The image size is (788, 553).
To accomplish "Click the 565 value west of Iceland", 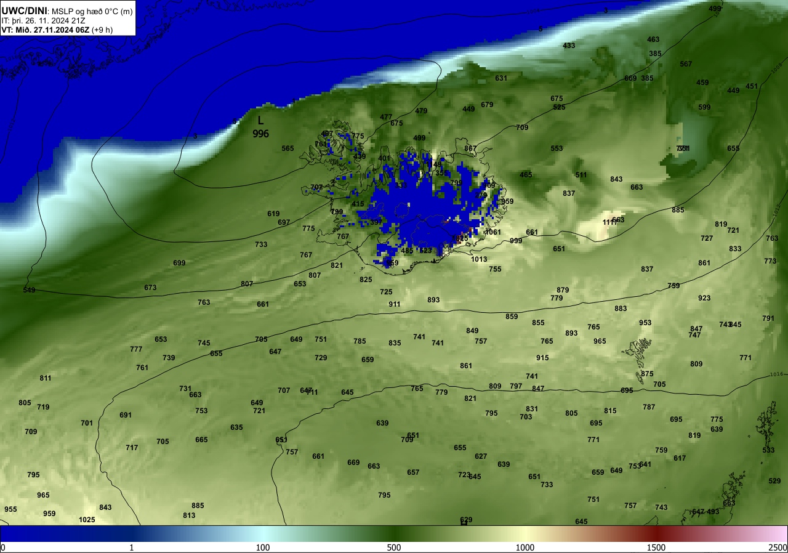I will point(288,149).
